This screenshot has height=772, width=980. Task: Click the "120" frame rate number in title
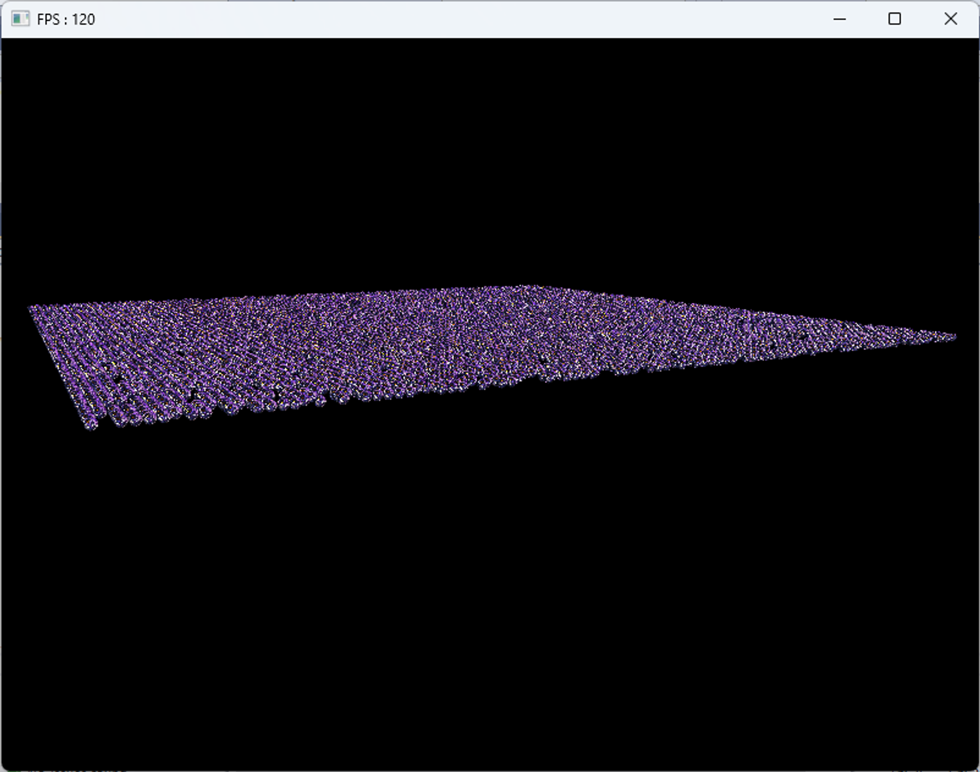pyautogui.click(x=83, y=20)
